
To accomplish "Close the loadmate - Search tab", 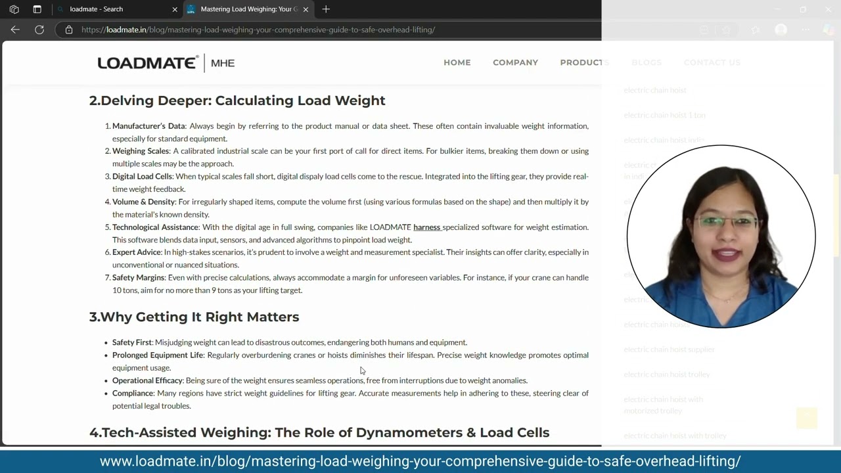I will click(175, 9).
